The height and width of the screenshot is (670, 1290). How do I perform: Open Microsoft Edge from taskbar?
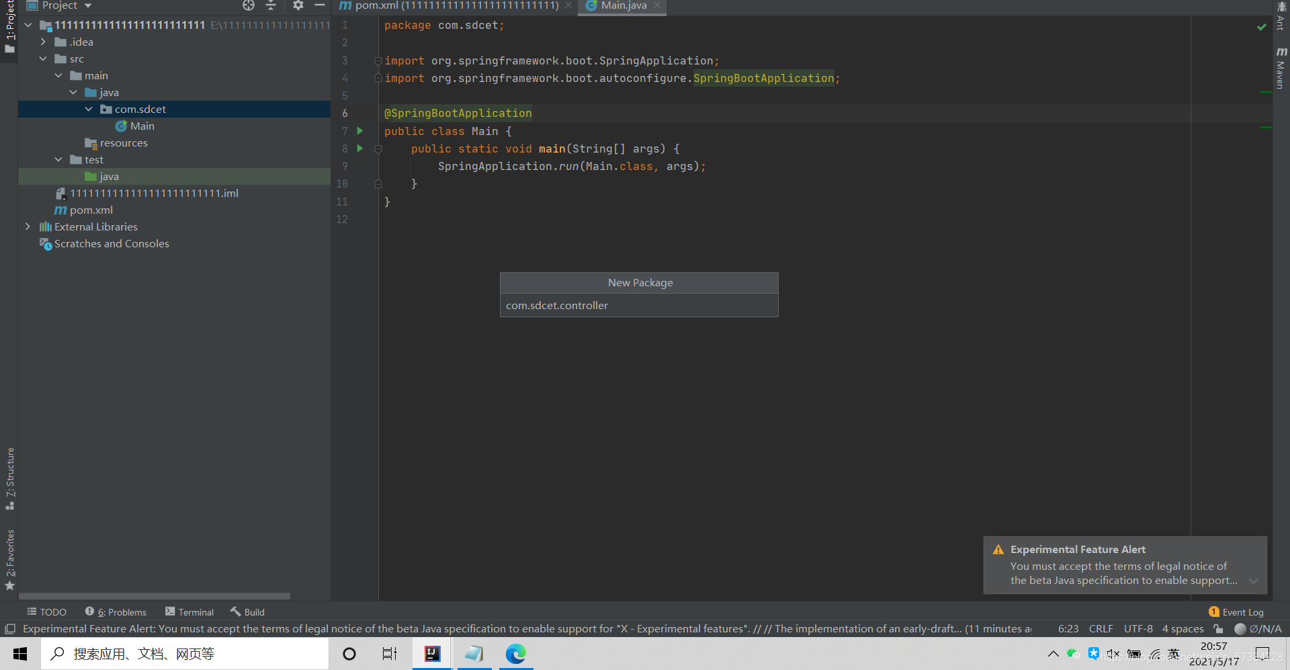(x=516, y=653)
